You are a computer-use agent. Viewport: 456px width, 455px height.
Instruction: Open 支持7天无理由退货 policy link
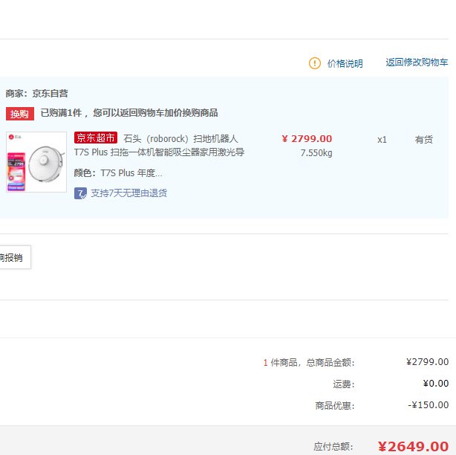pyautogui.click(x=128, y=193)
